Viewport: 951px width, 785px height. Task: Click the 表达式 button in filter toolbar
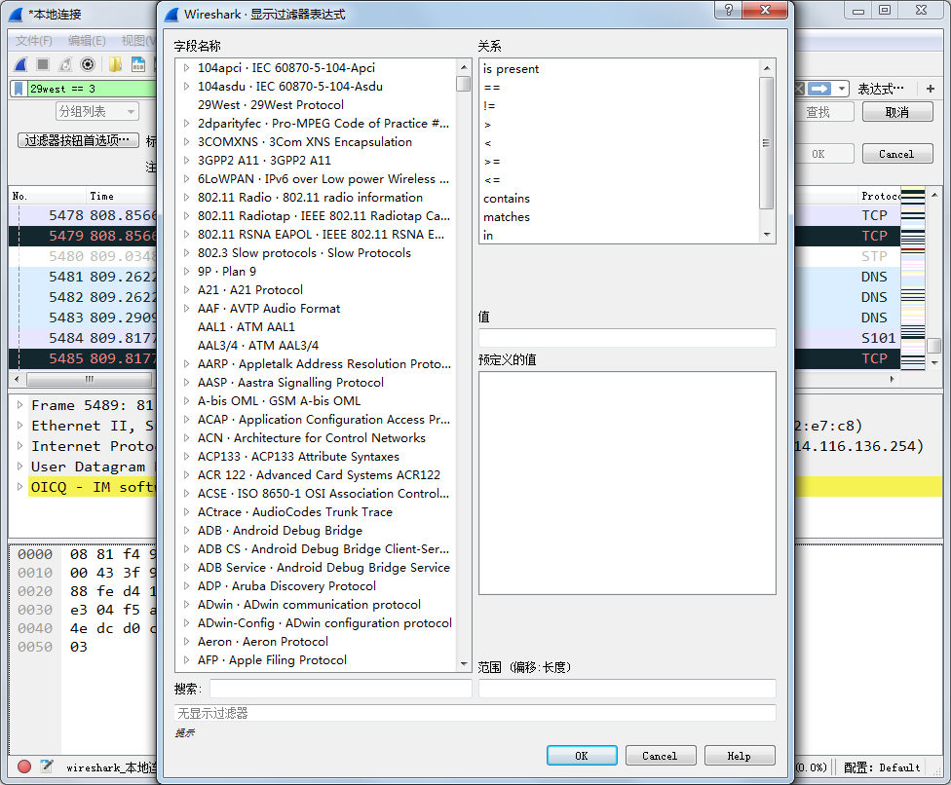click(881, 89)
